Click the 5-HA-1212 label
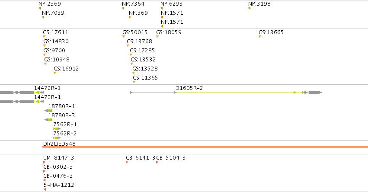 pyautogui.click(x=59, y=185)
